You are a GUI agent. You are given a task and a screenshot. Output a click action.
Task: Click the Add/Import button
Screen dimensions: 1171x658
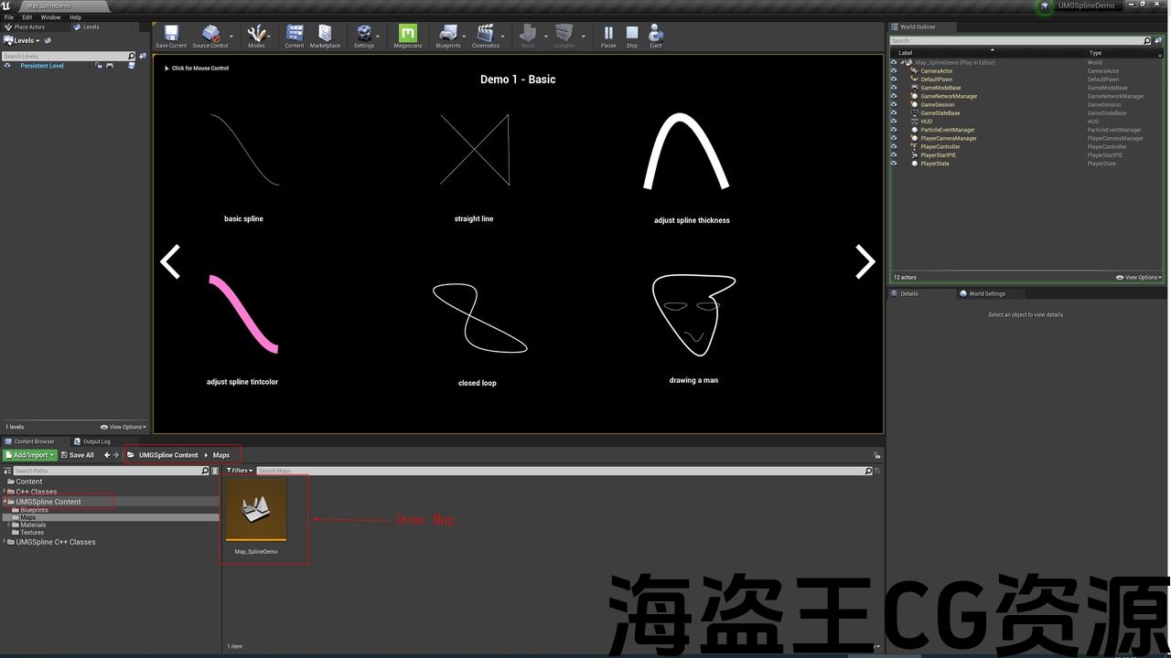[x=30, y=455]
